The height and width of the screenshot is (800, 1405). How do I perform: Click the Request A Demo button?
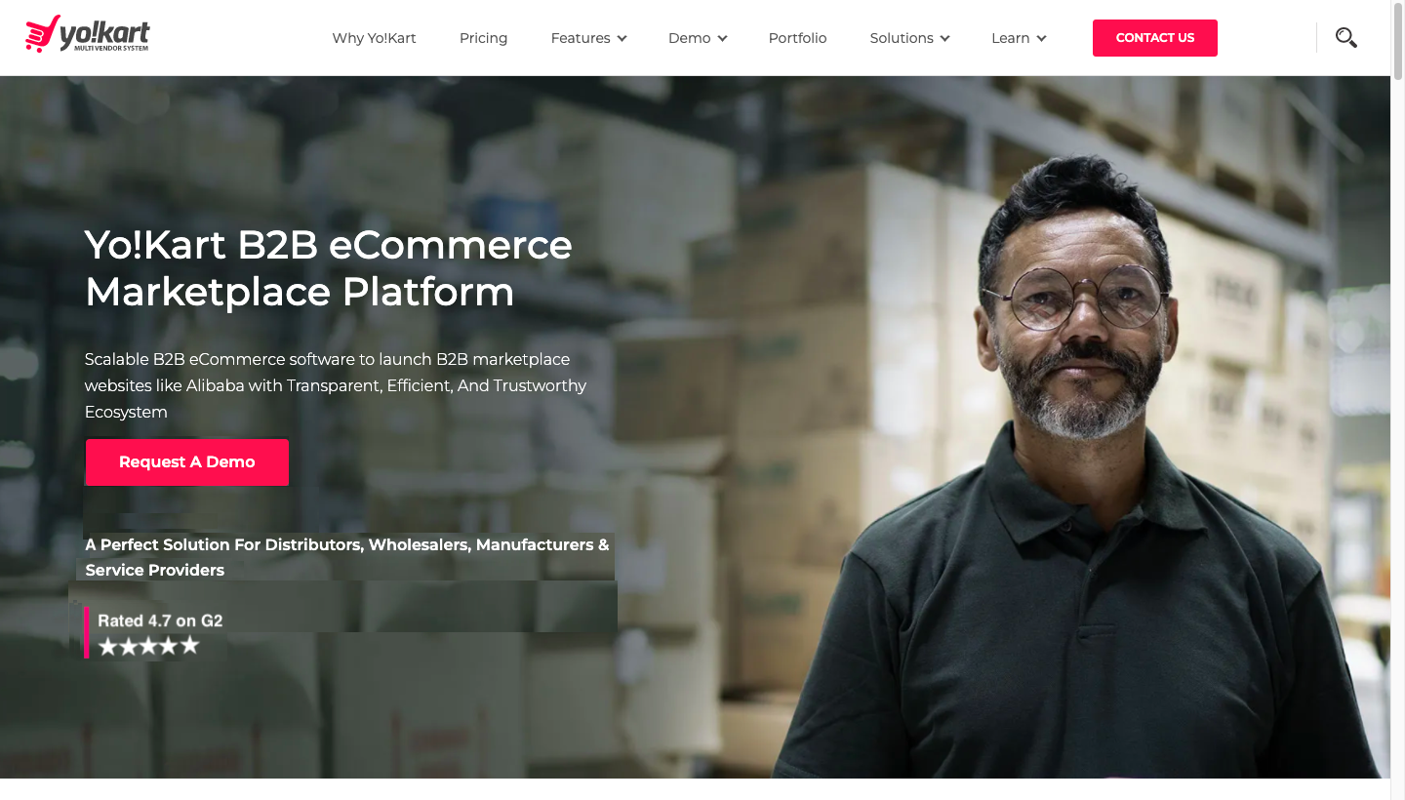[187, 462]
